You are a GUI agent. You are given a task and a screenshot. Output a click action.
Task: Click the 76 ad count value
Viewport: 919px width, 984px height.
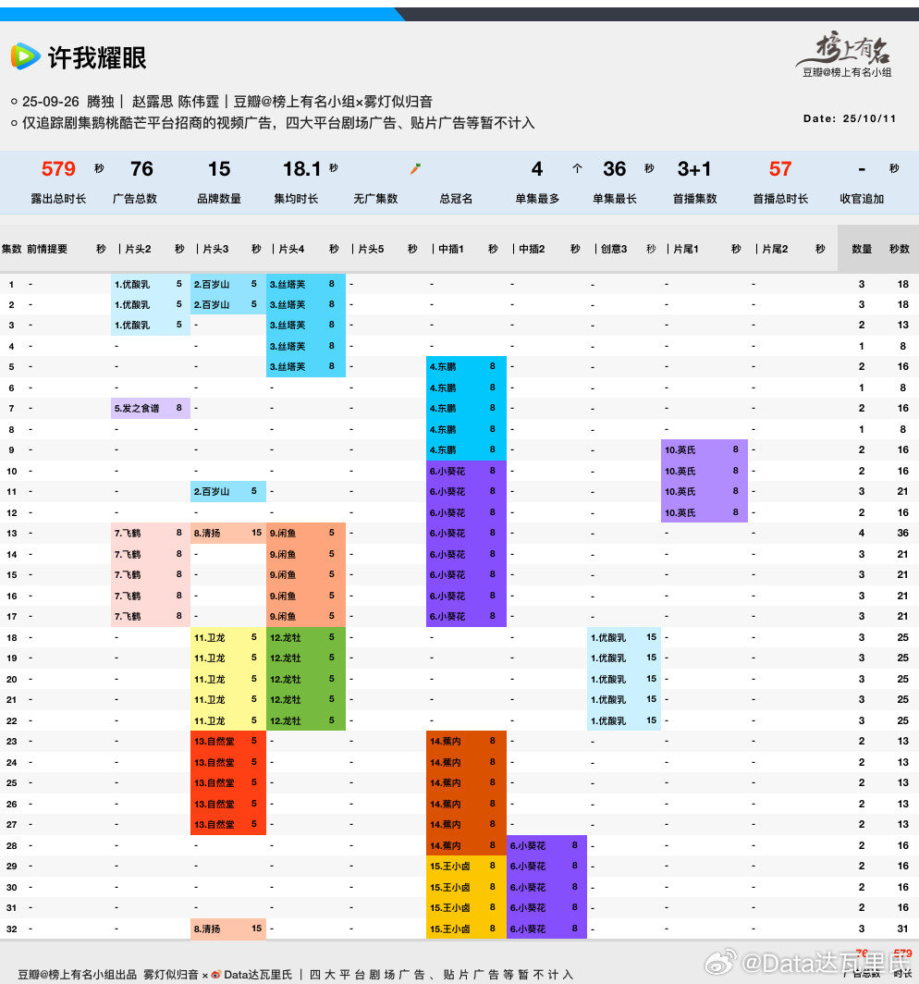pyautogui.click(x=141, y=169)
